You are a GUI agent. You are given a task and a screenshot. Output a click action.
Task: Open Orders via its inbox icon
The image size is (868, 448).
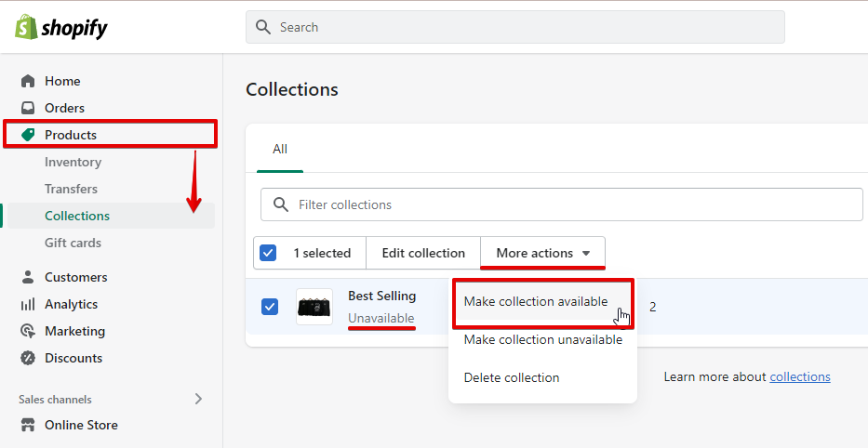click(x=28, y=108)
